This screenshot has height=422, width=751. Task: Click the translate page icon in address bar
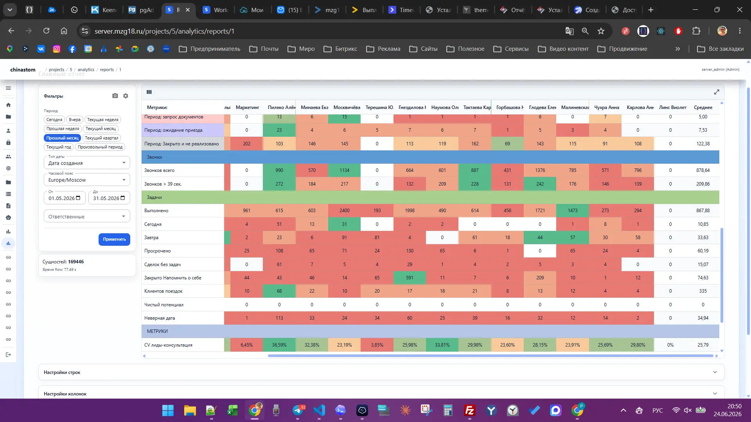(x=570, y=31)
